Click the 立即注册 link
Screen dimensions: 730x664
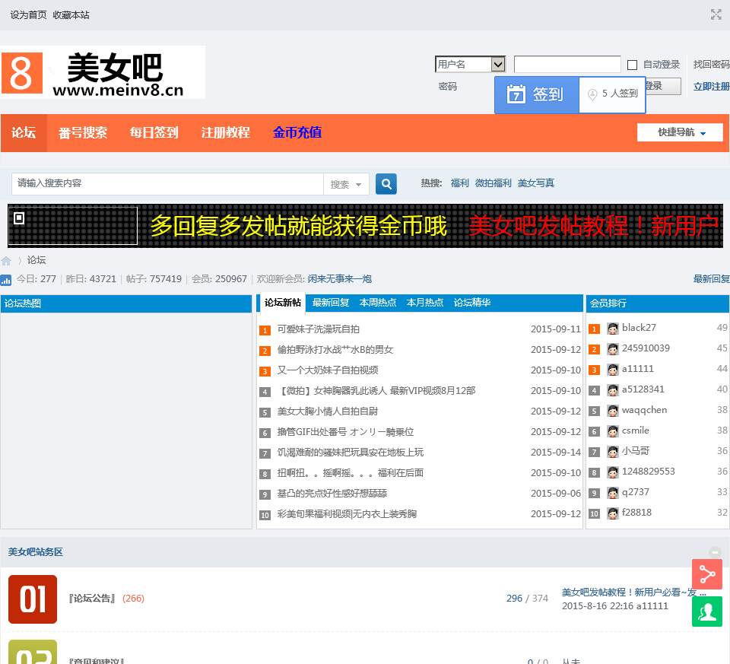[x=712, y=86]
